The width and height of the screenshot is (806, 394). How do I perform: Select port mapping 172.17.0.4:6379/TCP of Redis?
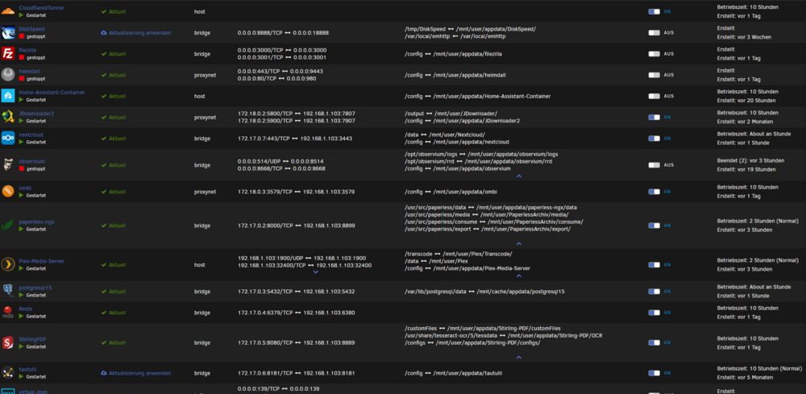(264, 313)
